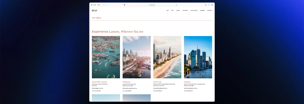Open the privacy report shield icon
The image size is (304, 104).
point(124,5)
